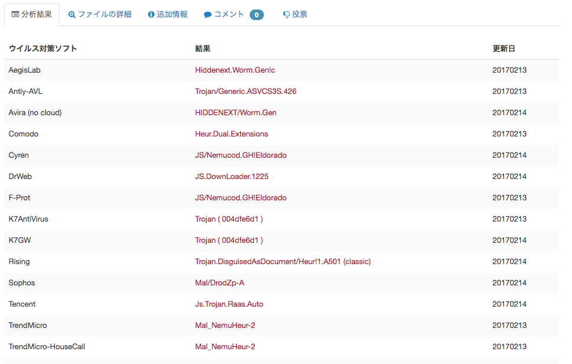Click TrendMicro-HouseCall's Mal_NemuHeur-2 result
This screenshot has height=364, width=572.
click(225, 346)
